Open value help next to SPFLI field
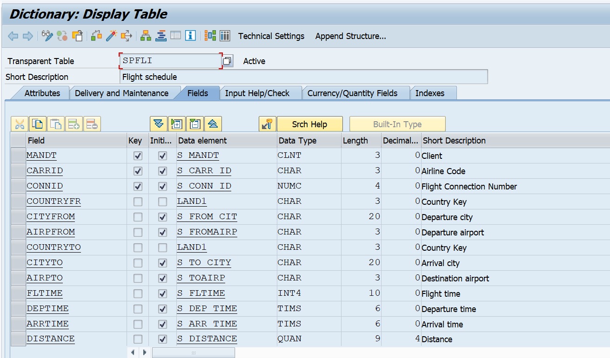The image size is (610, 358). 227,61
